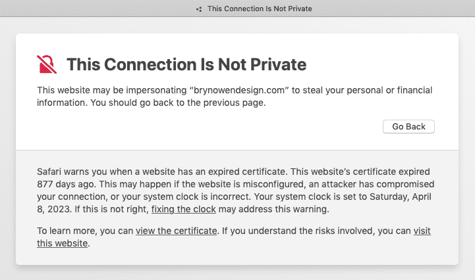Click the small icon in the tab title

199,9
